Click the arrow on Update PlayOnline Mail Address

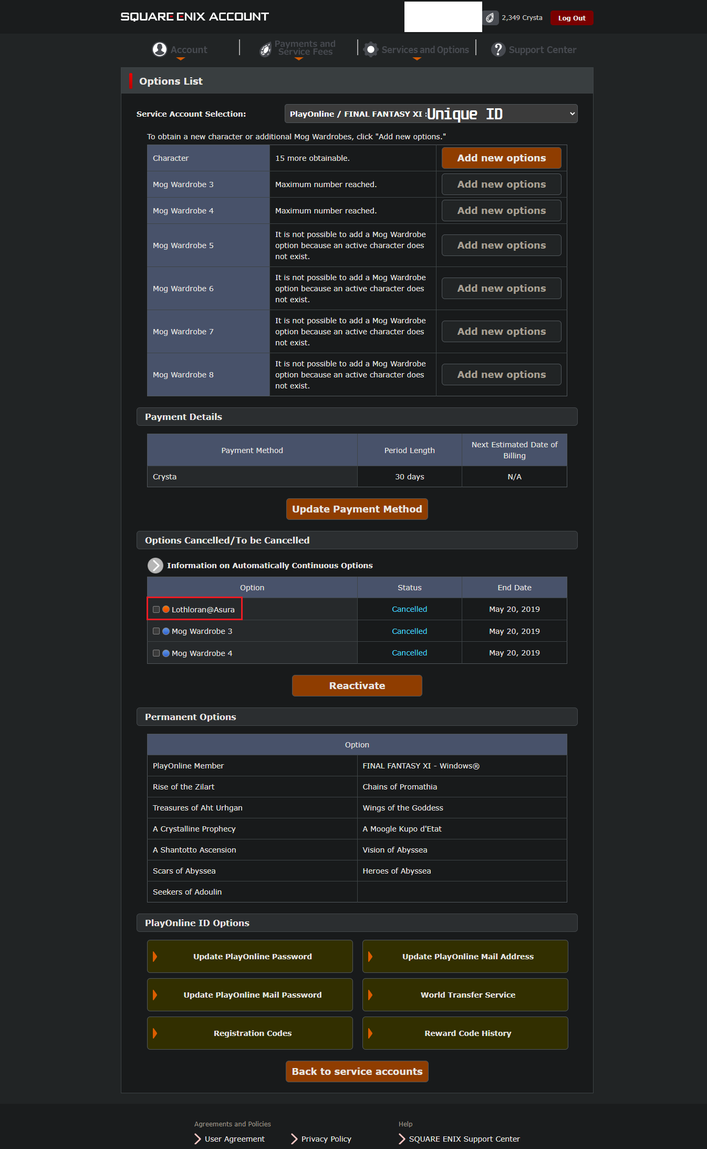click(x=370, y=957)
